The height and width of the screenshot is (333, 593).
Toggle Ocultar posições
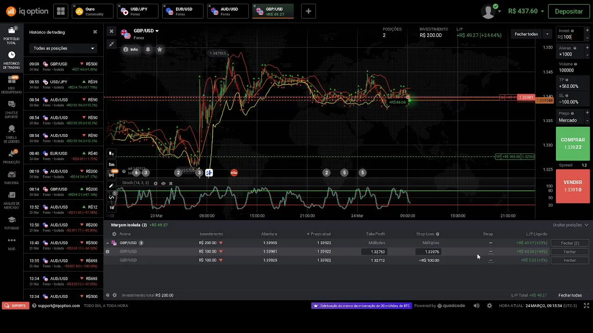coord(570,225)
